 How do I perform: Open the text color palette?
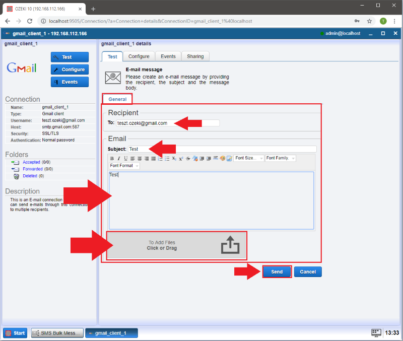coord(222,158)
